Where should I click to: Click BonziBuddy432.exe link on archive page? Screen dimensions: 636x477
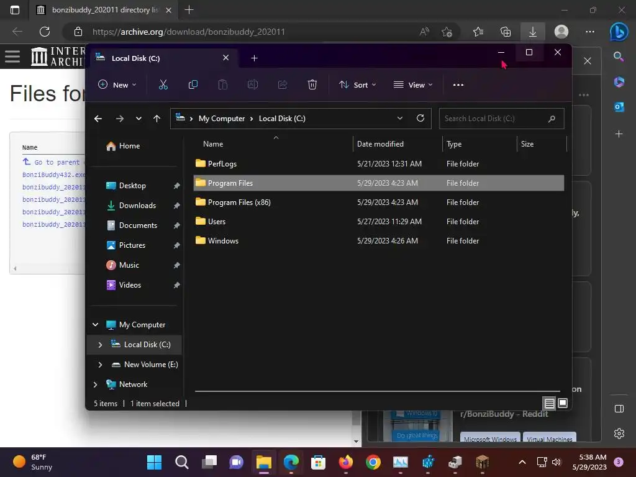coord(53,175)
